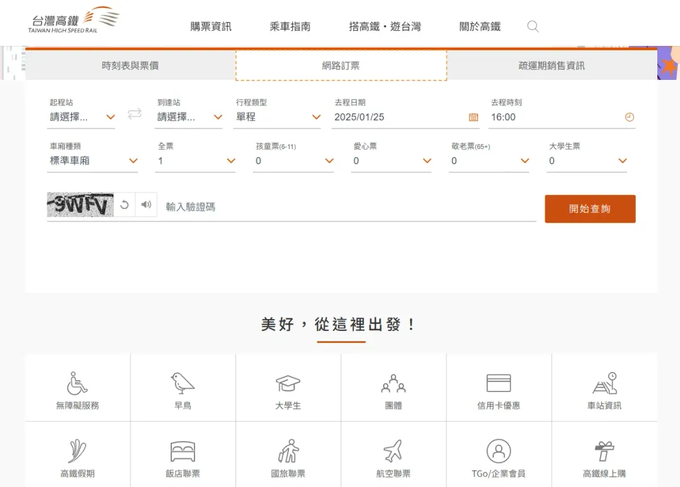680x487 pixels.
Task: Click the 高鐵線上購 text link
Action: [604, 474]
